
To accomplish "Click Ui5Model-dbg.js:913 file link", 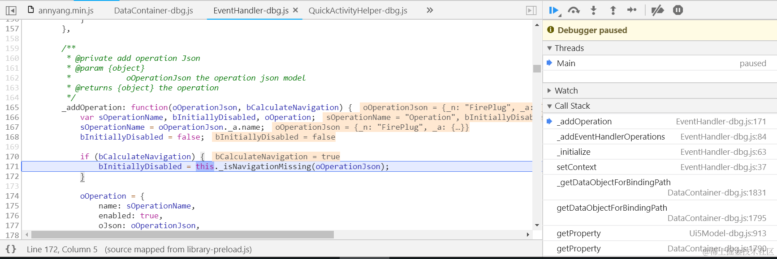I will coord(728,233).
